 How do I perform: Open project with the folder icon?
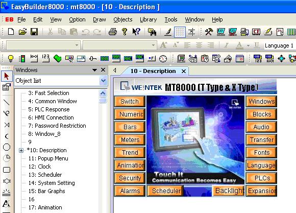tap(22, 32)
